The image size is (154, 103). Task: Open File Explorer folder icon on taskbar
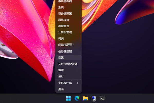click(85, 98)
